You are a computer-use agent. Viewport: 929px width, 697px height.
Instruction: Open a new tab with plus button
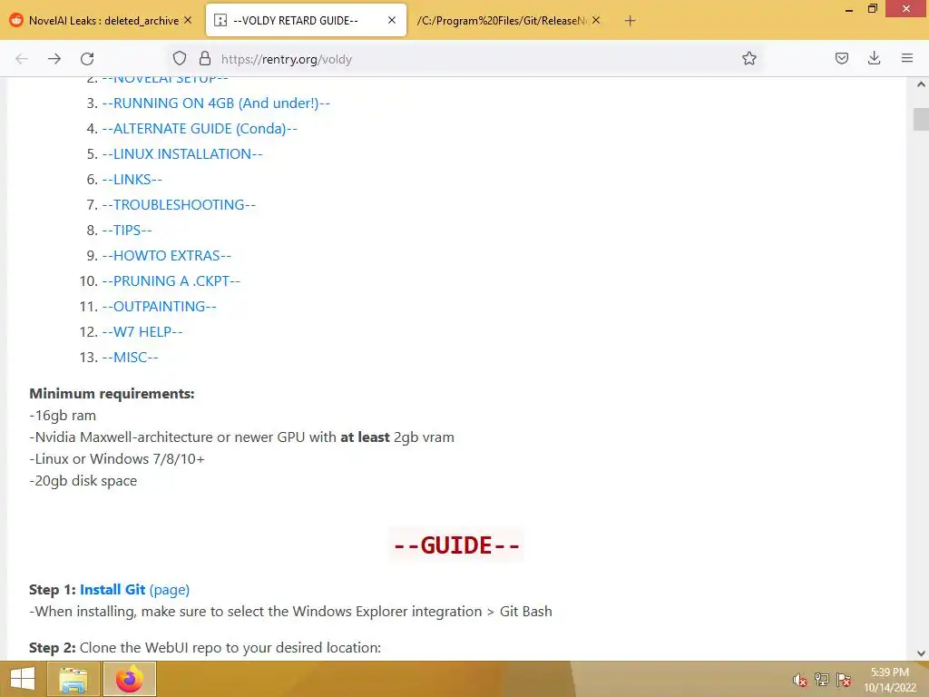click(x=630, y=21)
